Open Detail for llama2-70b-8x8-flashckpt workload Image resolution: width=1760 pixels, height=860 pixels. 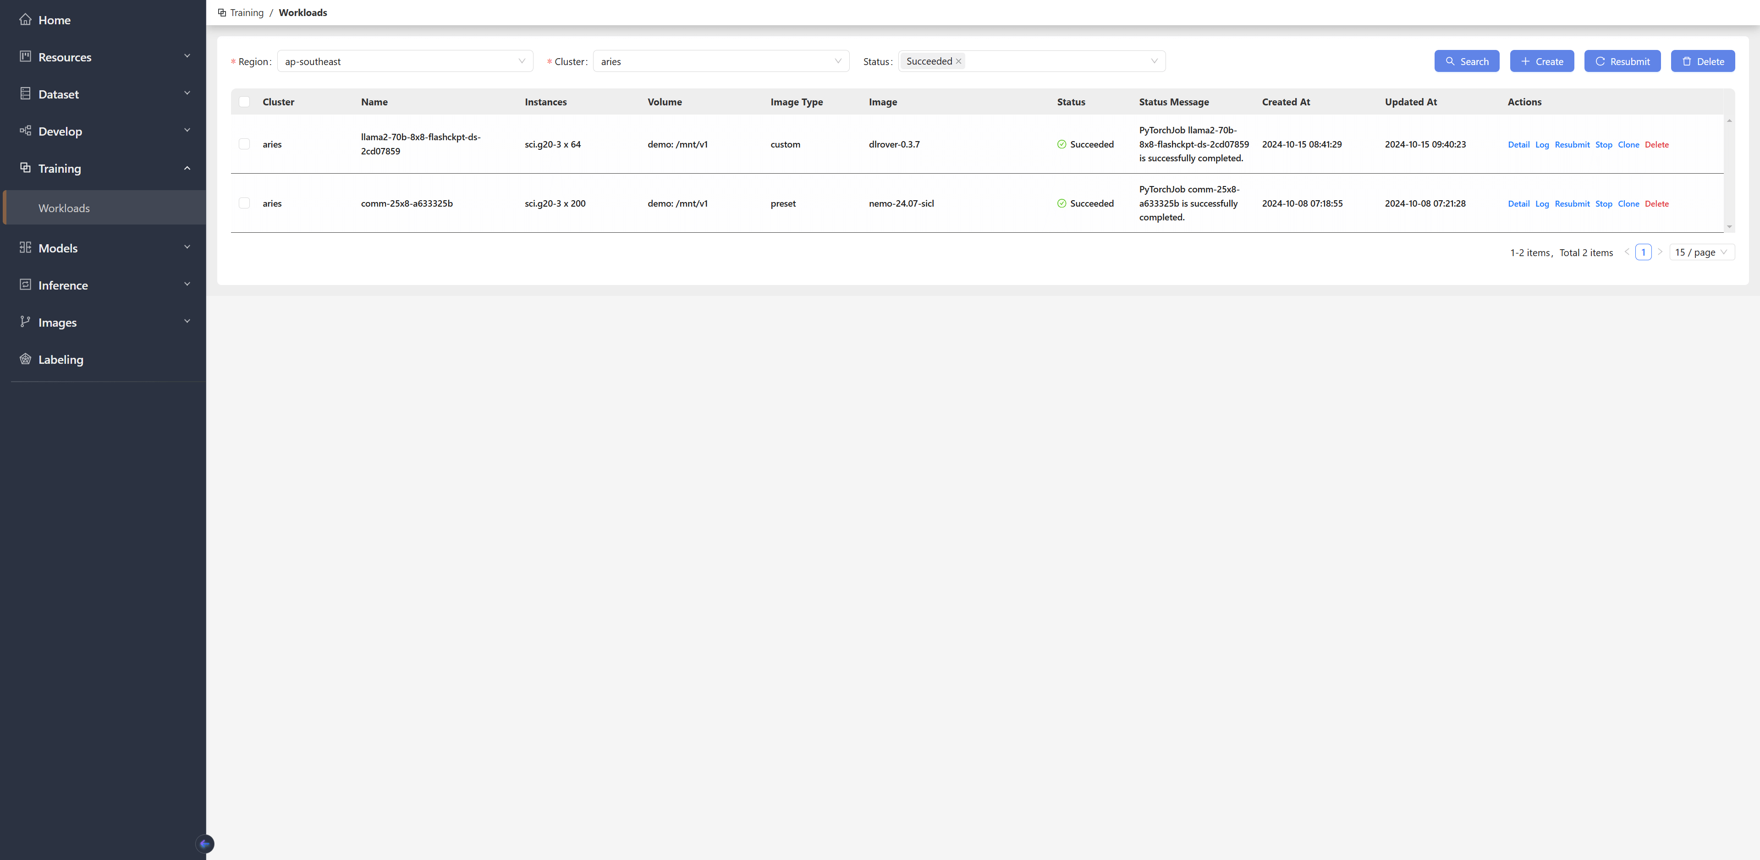point(1518,144)
